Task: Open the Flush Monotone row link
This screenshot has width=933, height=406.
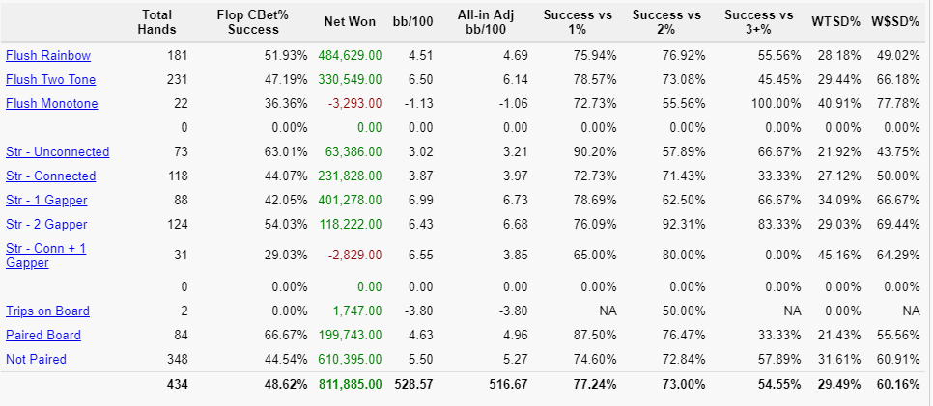Action: (x=51, y=104)
